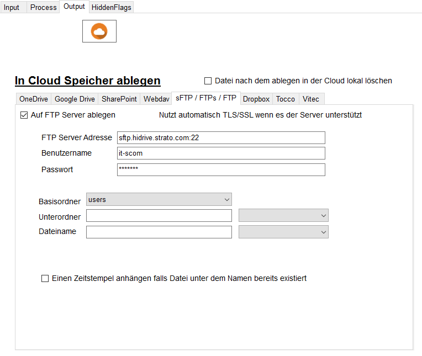This screenshot has height=356, width=422.
Task: Open the Dropbox storage tab
Action: [256, 99]
